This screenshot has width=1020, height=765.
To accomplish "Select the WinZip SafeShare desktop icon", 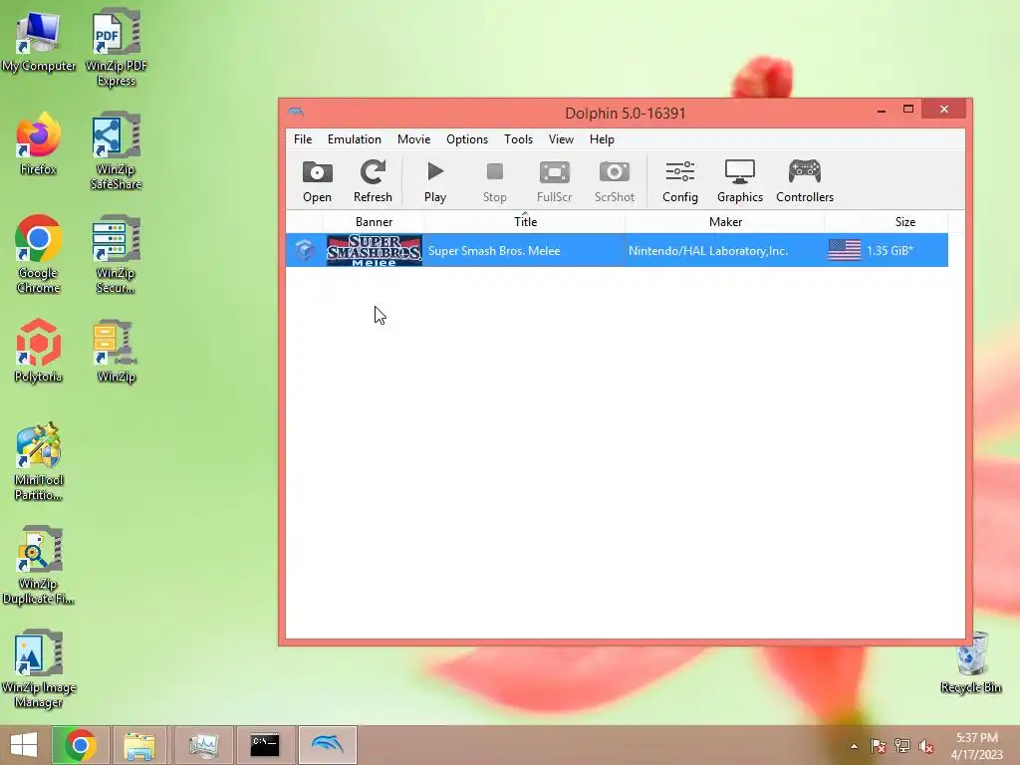I will tap(116, 150).
